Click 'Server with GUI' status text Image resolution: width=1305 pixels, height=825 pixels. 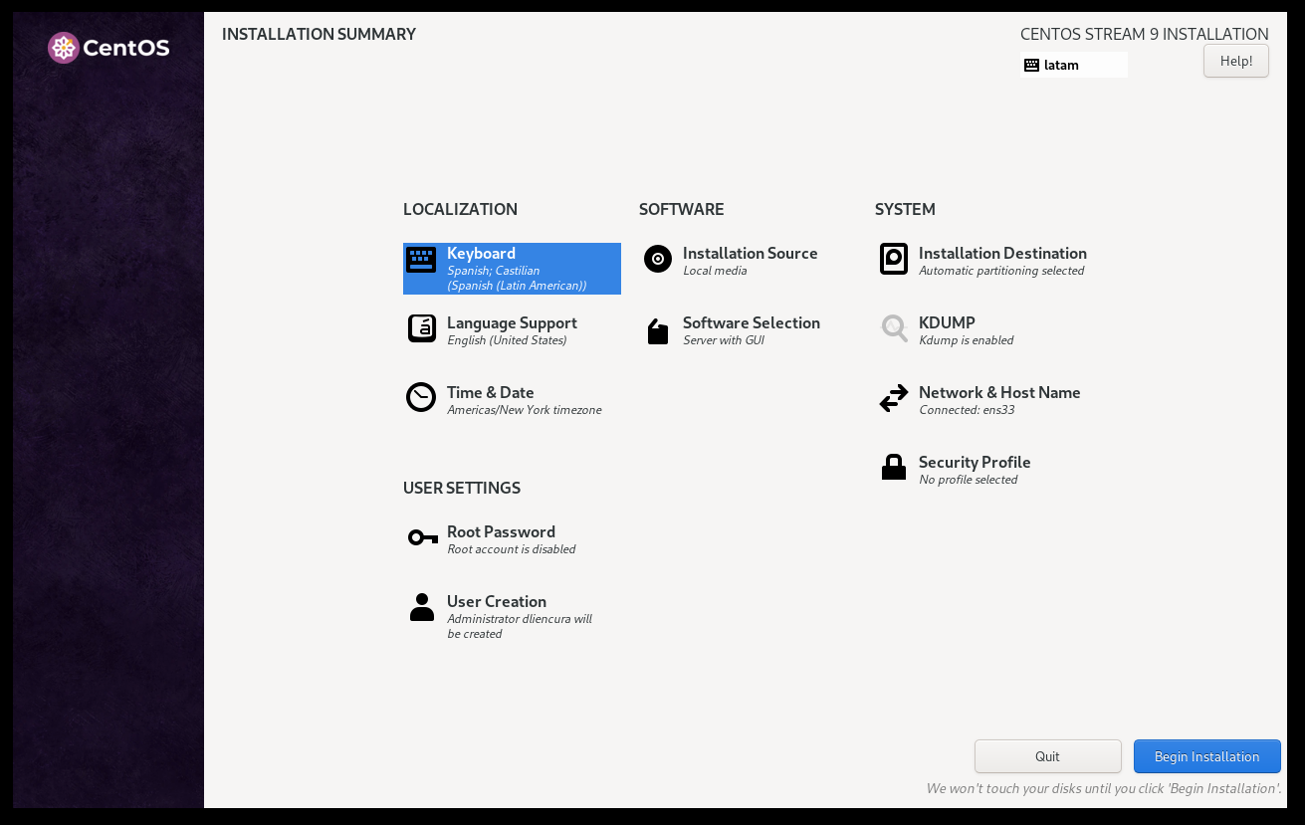tap(724, 340)
